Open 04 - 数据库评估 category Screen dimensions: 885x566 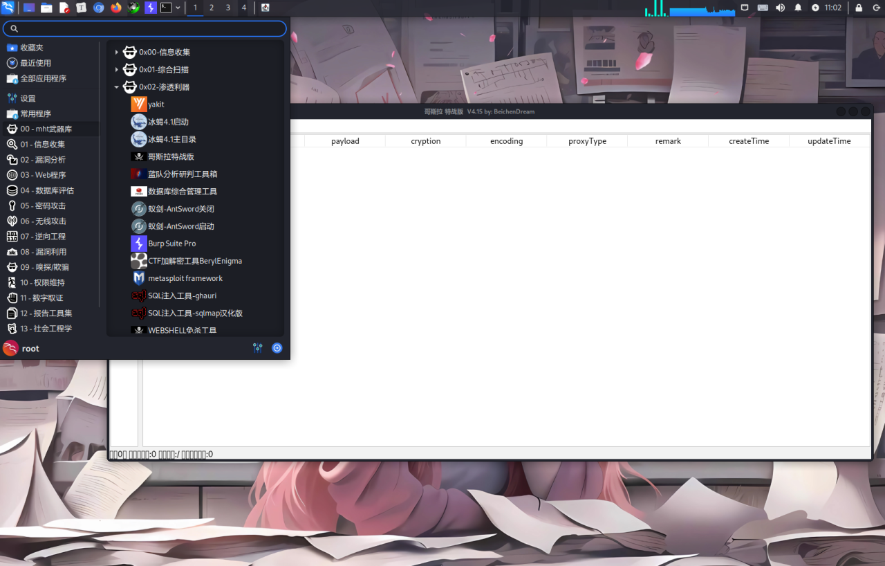pos(51,190)
